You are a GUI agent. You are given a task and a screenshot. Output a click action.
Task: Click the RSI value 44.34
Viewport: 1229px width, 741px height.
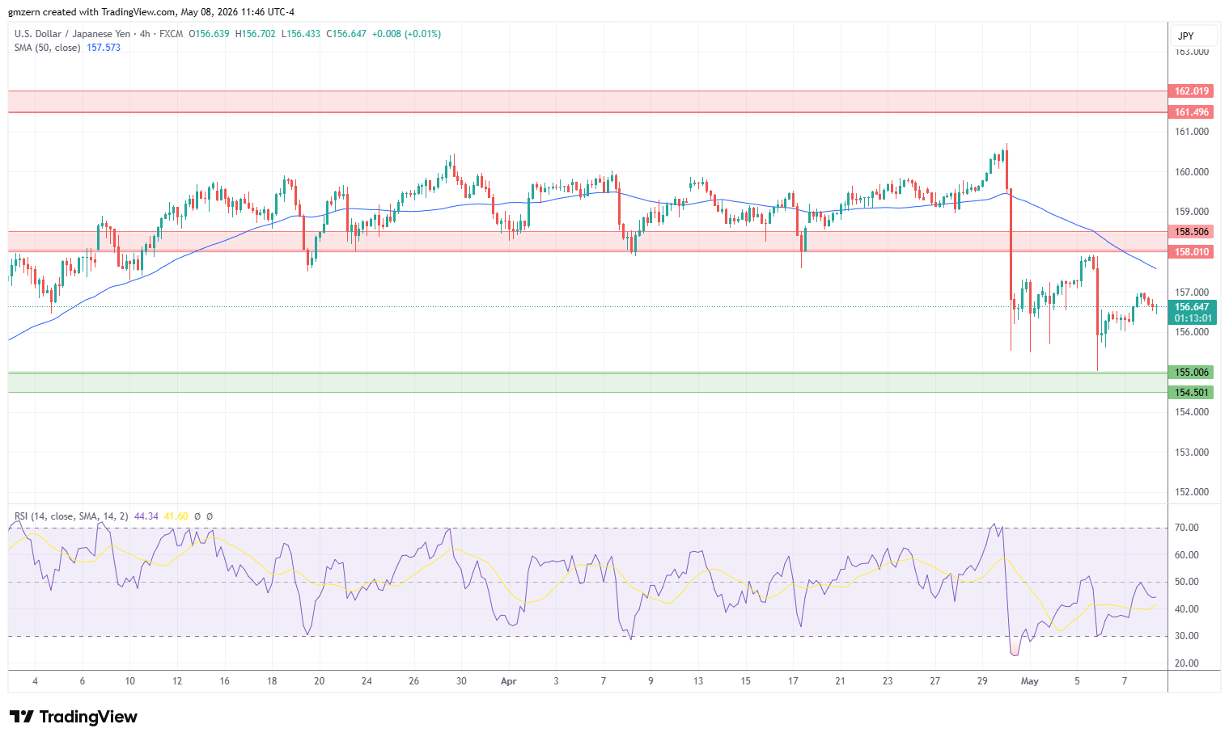[146, 516]
